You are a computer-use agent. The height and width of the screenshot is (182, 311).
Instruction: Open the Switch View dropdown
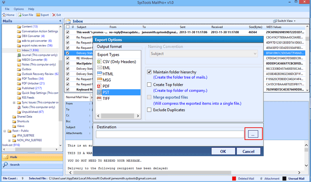(285, 21)
